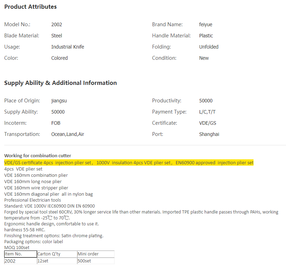Select the Place of Origin value jiangsu
This screenshot has height=268, width=286.
[x=59, y=101]
